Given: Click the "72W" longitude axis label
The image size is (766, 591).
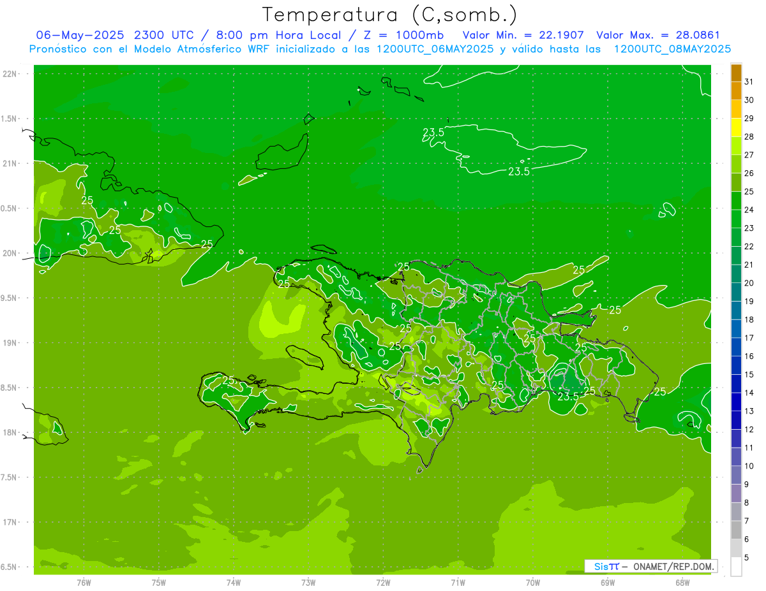Looking at the screenshot, I should click(x=383, y=583).
